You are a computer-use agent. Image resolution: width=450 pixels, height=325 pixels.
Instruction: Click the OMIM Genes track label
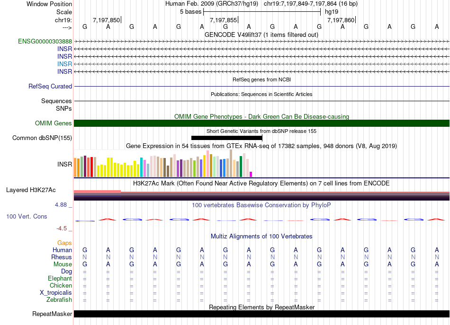click(x=54, y=123)
